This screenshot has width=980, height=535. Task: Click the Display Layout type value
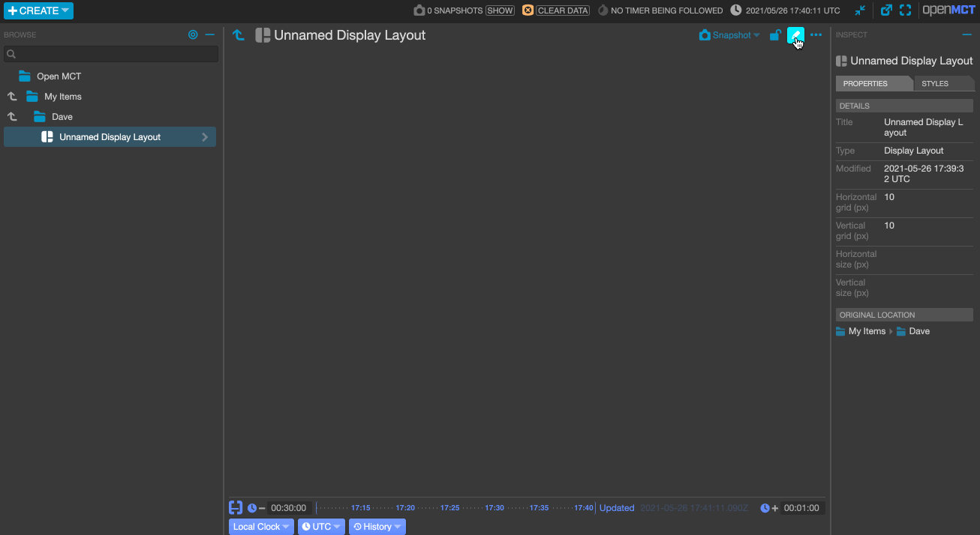(914, 151)
